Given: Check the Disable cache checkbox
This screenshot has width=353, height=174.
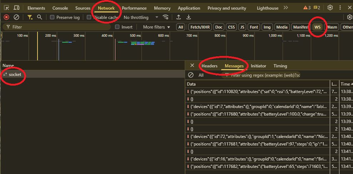Looking at the screenshot, I should coord(89,17).
